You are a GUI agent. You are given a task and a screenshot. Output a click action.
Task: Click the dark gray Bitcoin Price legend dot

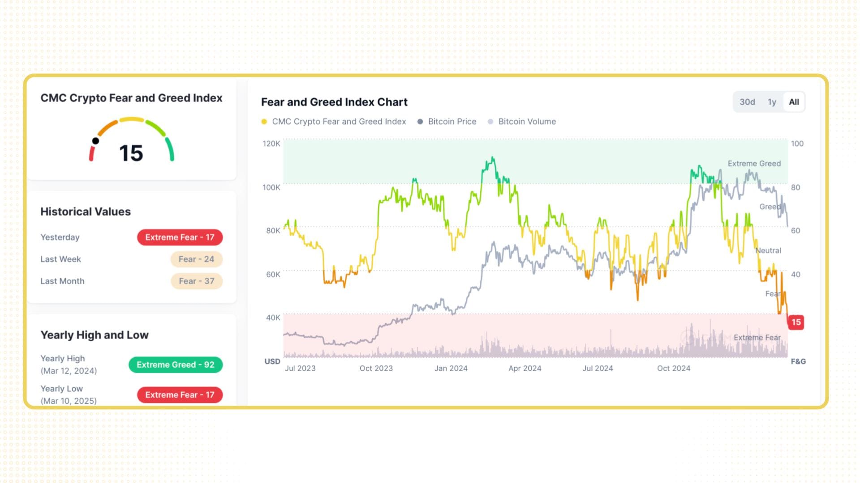(420, 122)
